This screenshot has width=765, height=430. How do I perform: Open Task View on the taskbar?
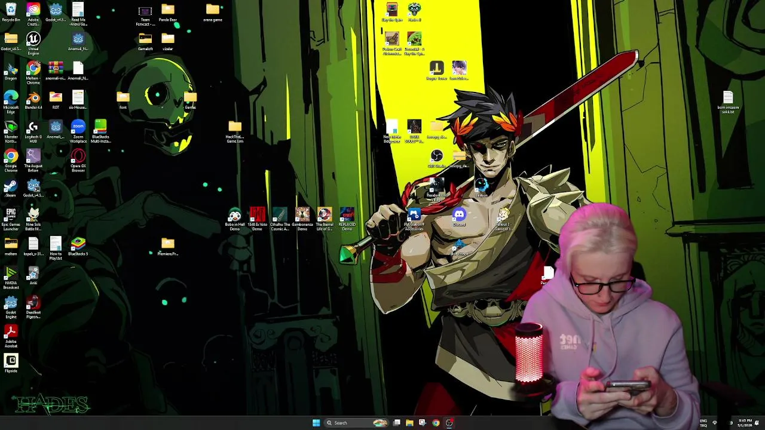click(x=396, y=423)
